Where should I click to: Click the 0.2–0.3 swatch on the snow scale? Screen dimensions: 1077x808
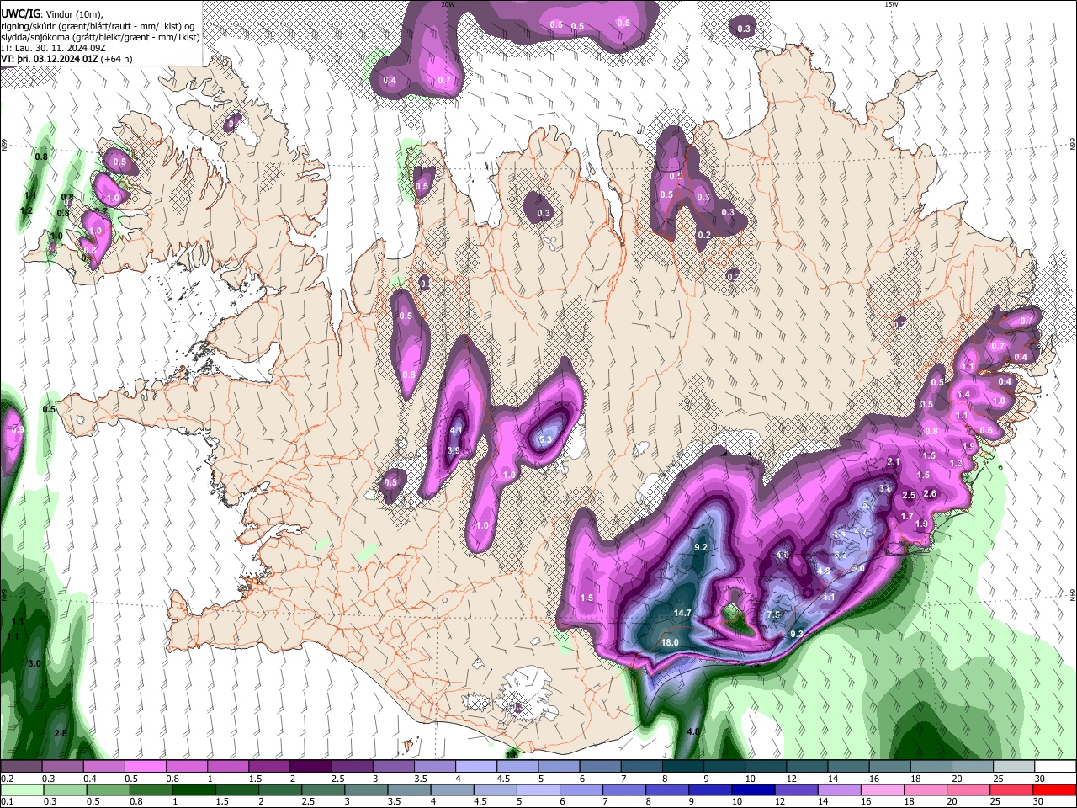tap(21, 767)
